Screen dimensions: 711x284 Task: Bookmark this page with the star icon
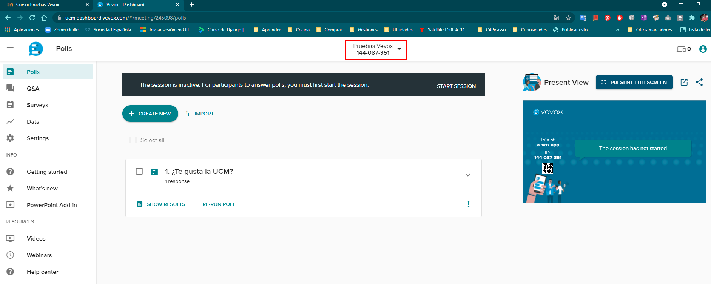pyautogui.click(x=568, y=18)
